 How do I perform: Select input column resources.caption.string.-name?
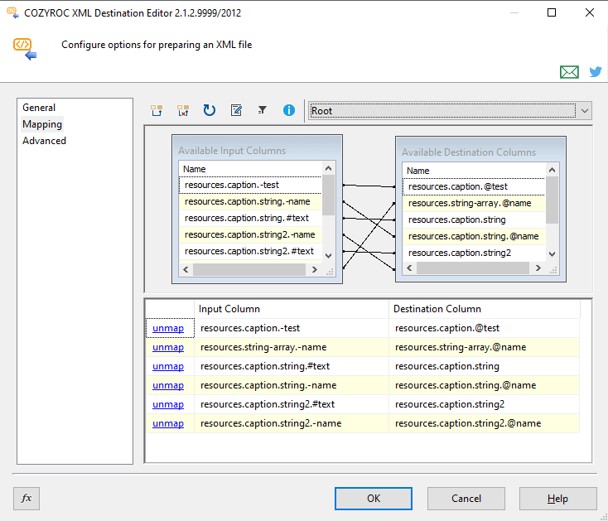pyautogui.click(x=250, y=201)
